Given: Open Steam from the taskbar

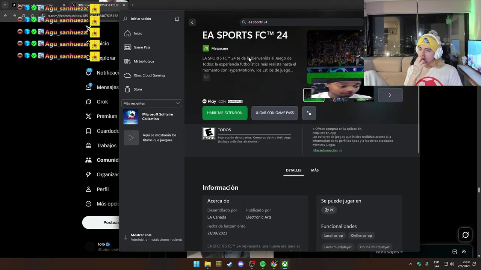Looking at the screenshot, I should [230, 264].
